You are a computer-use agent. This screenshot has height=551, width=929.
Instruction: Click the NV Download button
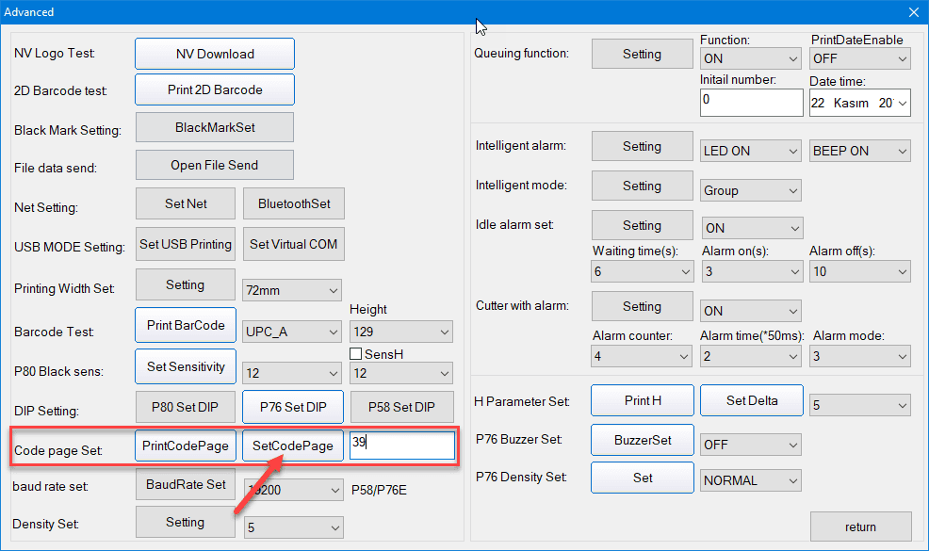(215, 54)
